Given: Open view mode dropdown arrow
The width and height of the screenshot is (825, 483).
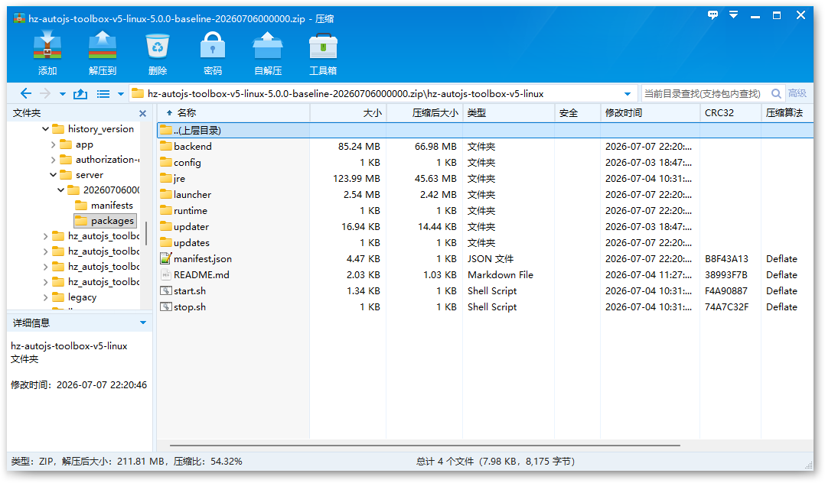Looking at the screenshot, I should coord(120,94).
